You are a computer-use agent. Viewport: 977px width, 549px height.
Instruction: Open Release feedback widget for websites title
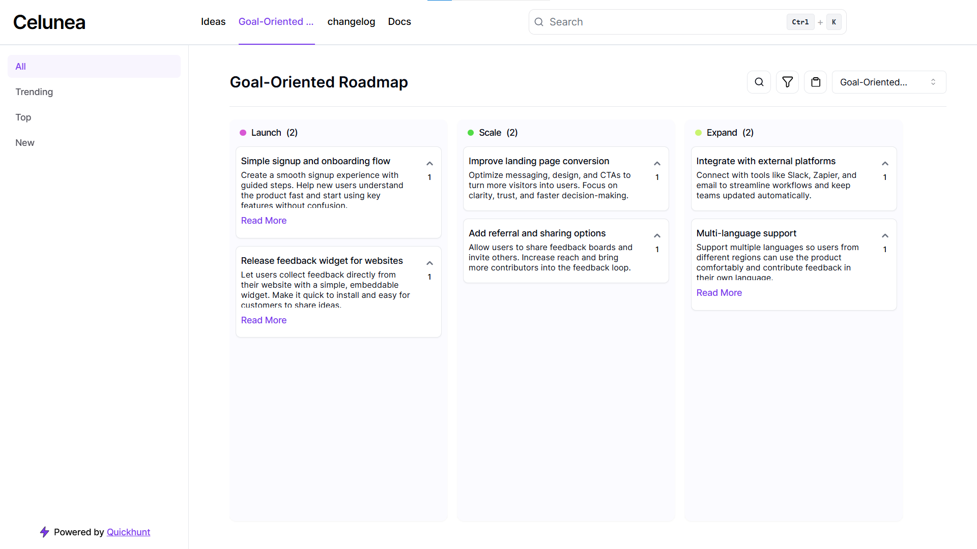322,261
